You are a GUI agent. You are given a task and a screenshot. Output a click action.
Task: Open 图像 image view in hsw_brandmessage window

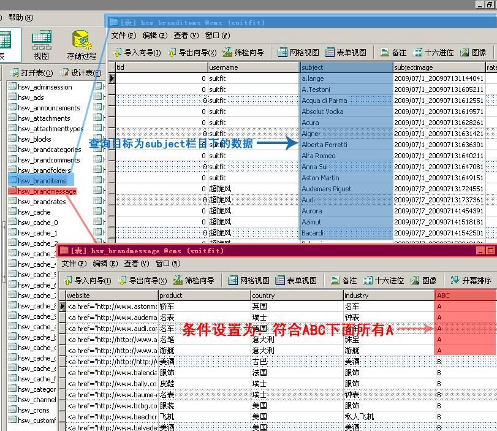point(424,280)
